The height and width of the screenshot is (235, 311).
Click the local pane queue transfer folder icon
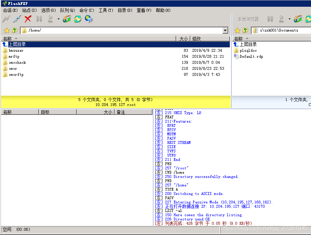[x=298, y=19]
